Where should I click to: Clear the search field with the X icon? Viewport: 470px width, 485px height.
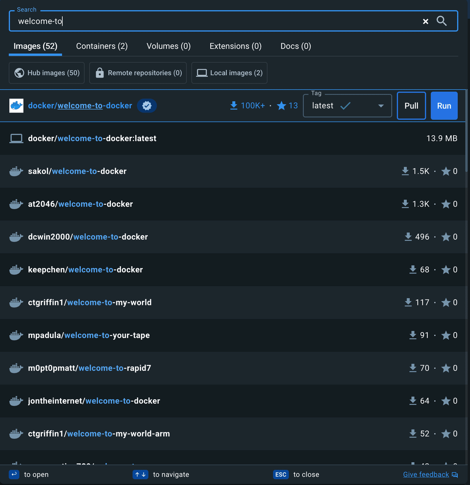coord(425,21)
